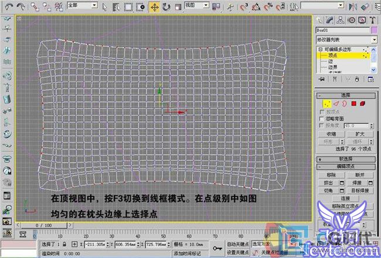Click the time slider 0 / 100

point(43,225)
